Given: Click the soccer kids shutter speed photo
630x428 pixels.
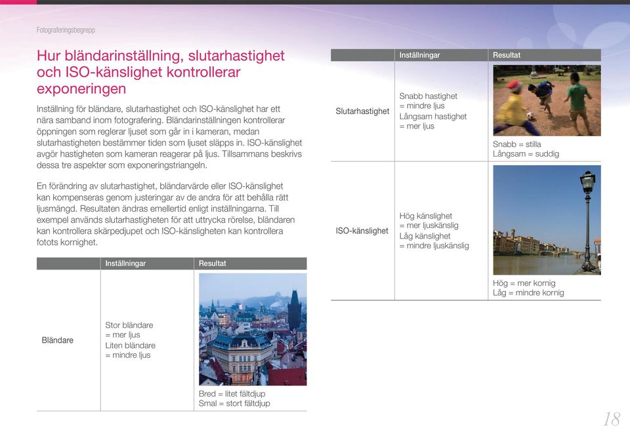Looking at the screenshot, I should pos(547,100).
